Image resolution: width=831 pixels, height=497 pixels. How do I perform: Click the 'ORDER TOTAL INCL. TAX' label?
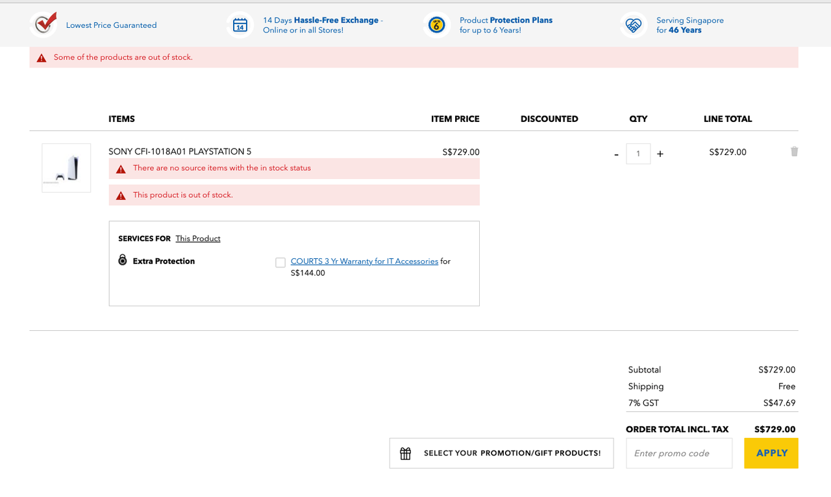(677, 430)
